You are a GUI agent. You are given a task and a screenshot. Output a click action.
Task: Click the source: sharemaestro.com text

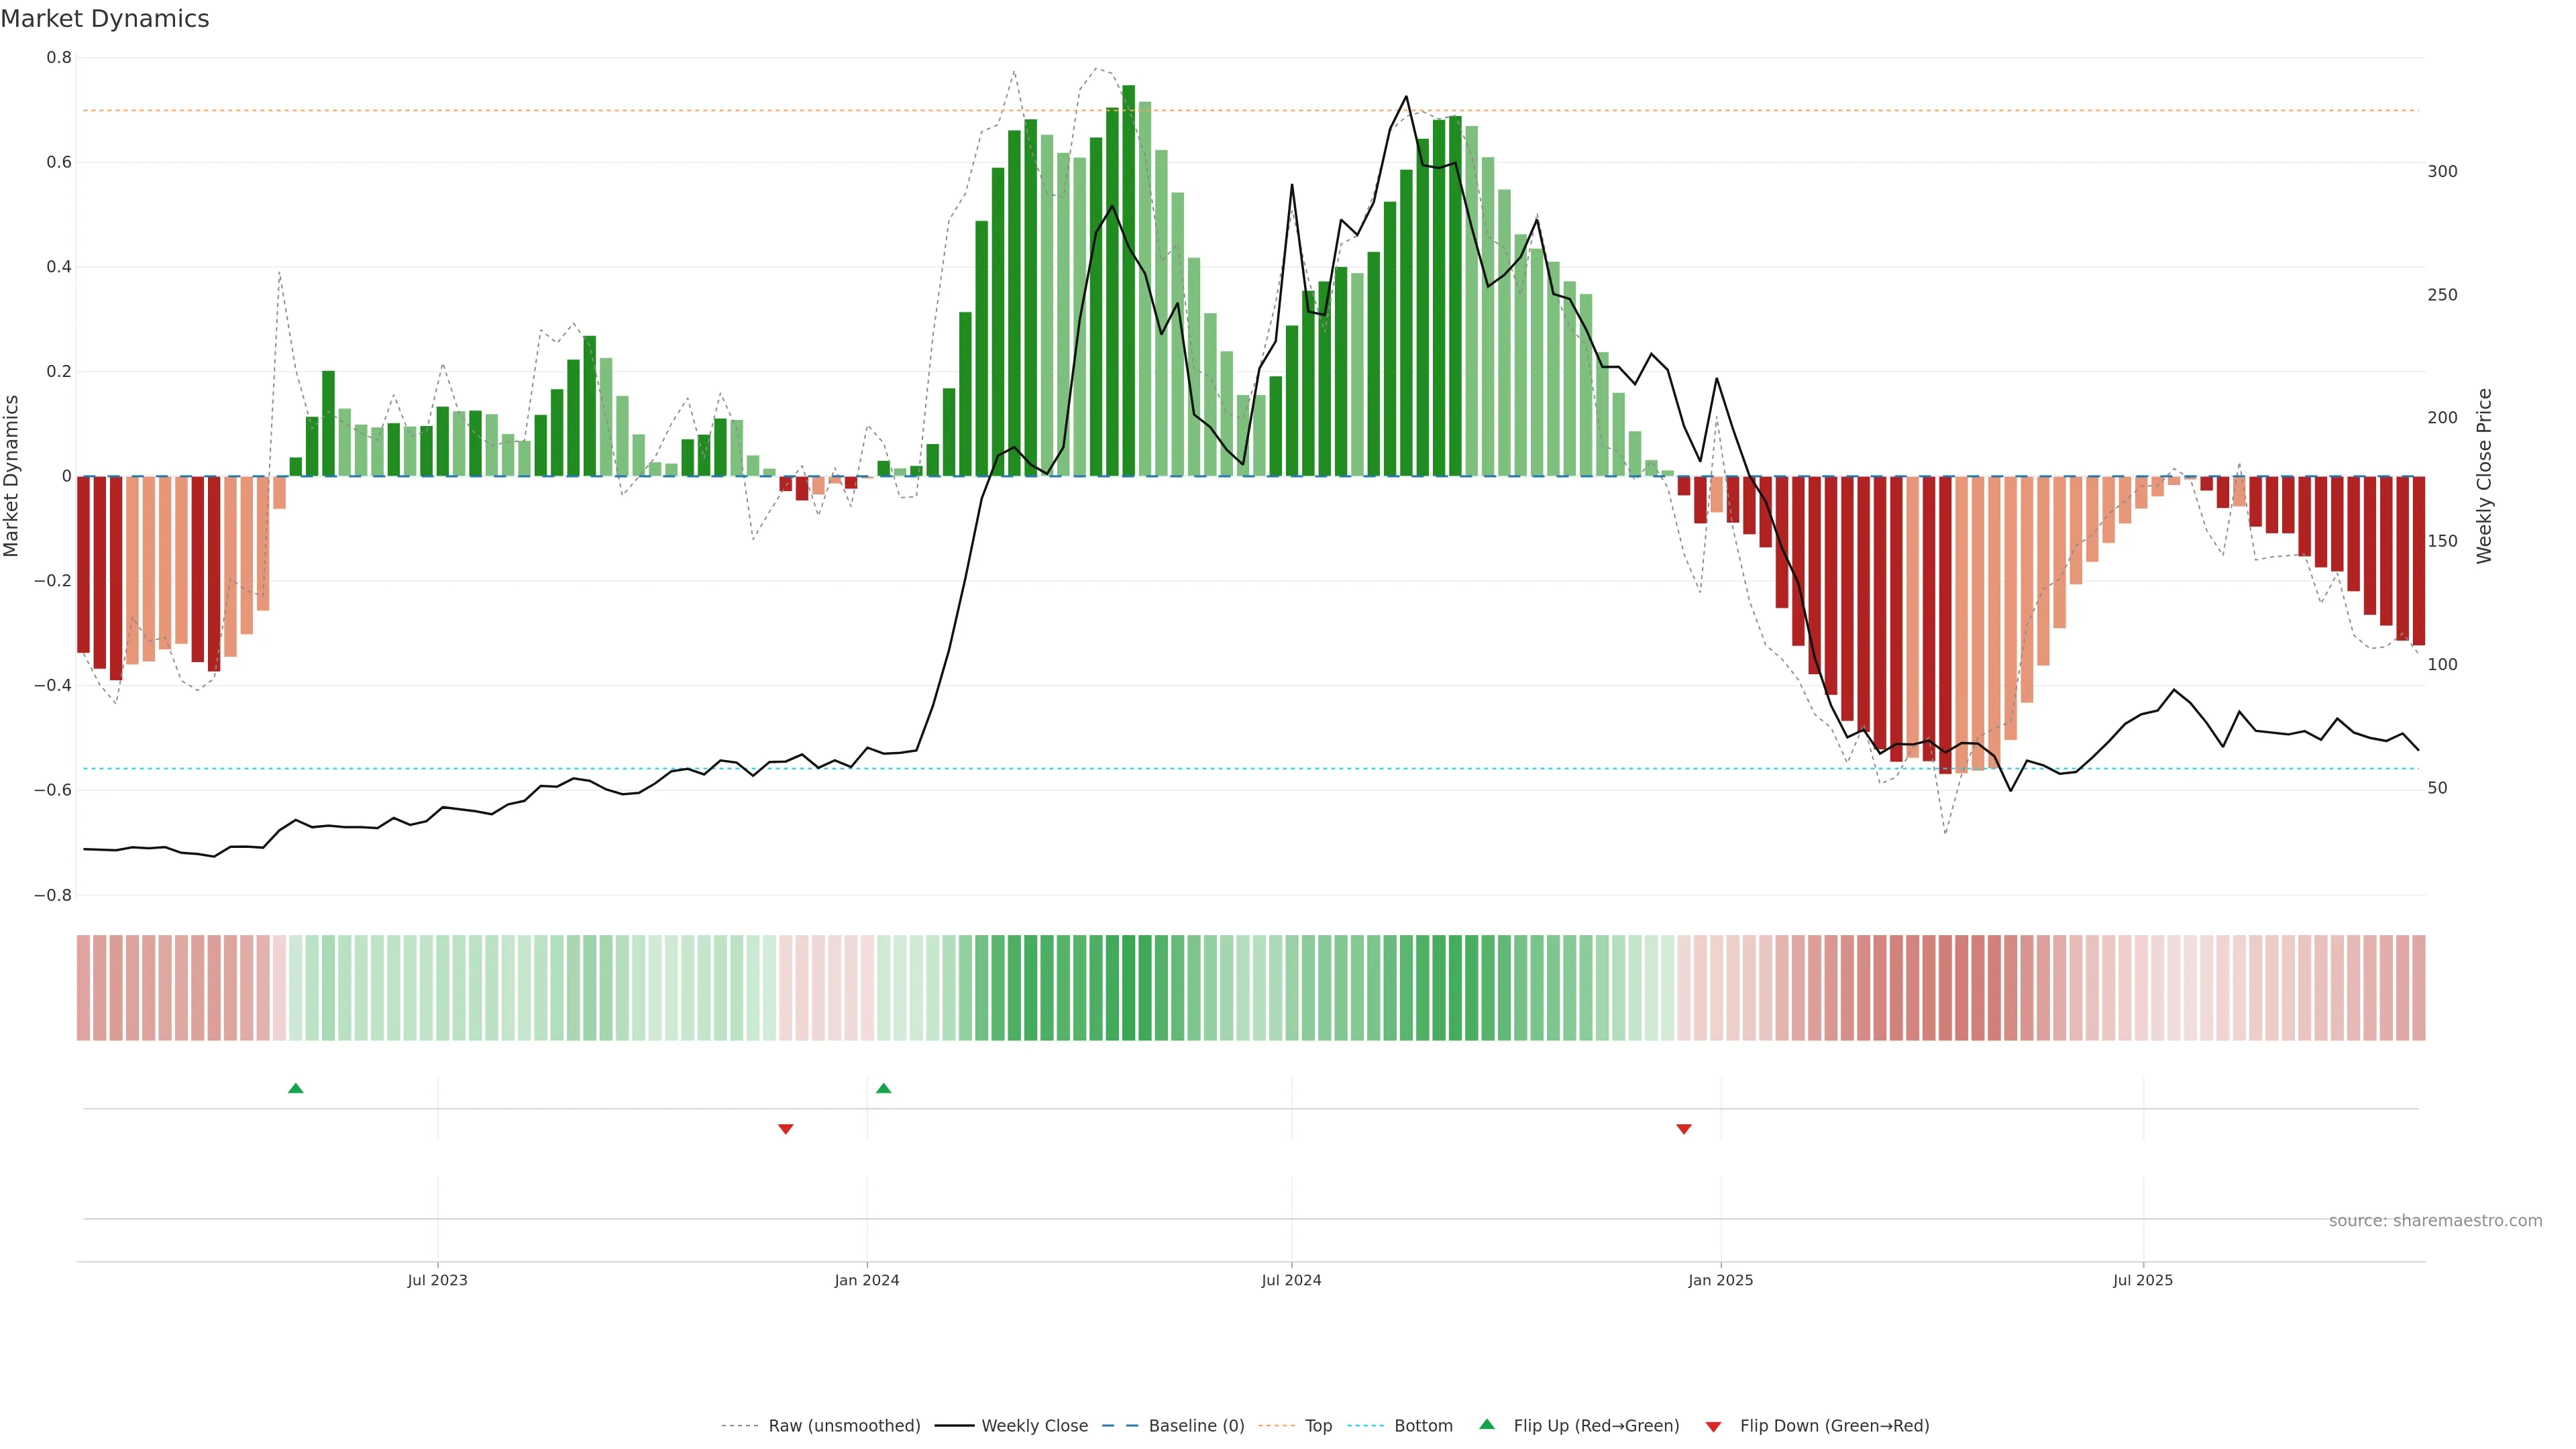2434,1221
